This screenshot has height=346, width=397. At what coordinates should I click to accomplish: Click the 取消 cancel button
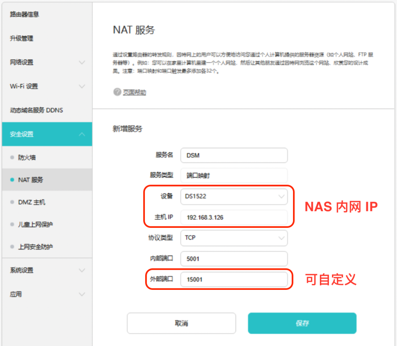181,323
